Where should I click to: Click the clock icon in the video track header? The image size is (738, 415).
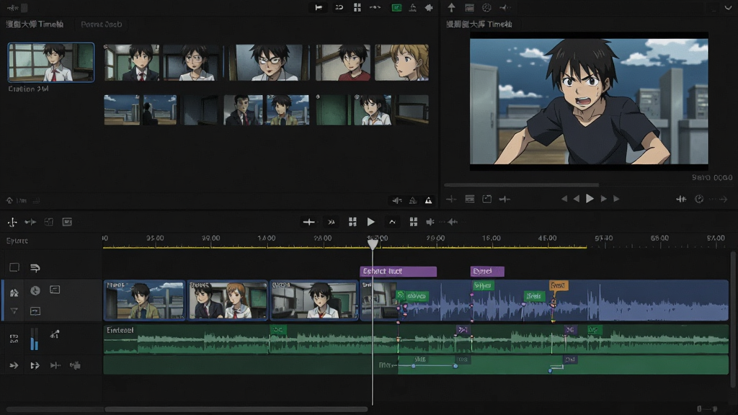(35, 290)
